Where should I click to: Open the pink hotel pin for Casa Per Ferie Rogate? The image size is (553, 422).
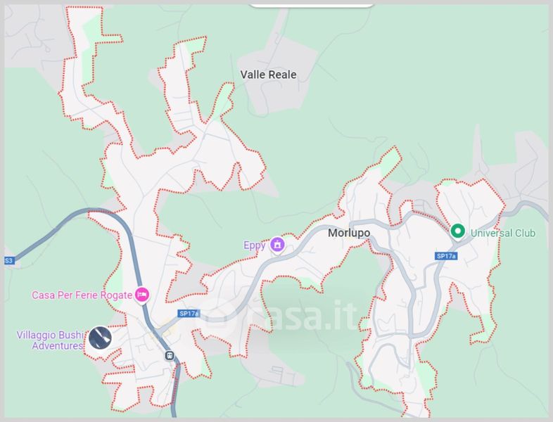142,295
